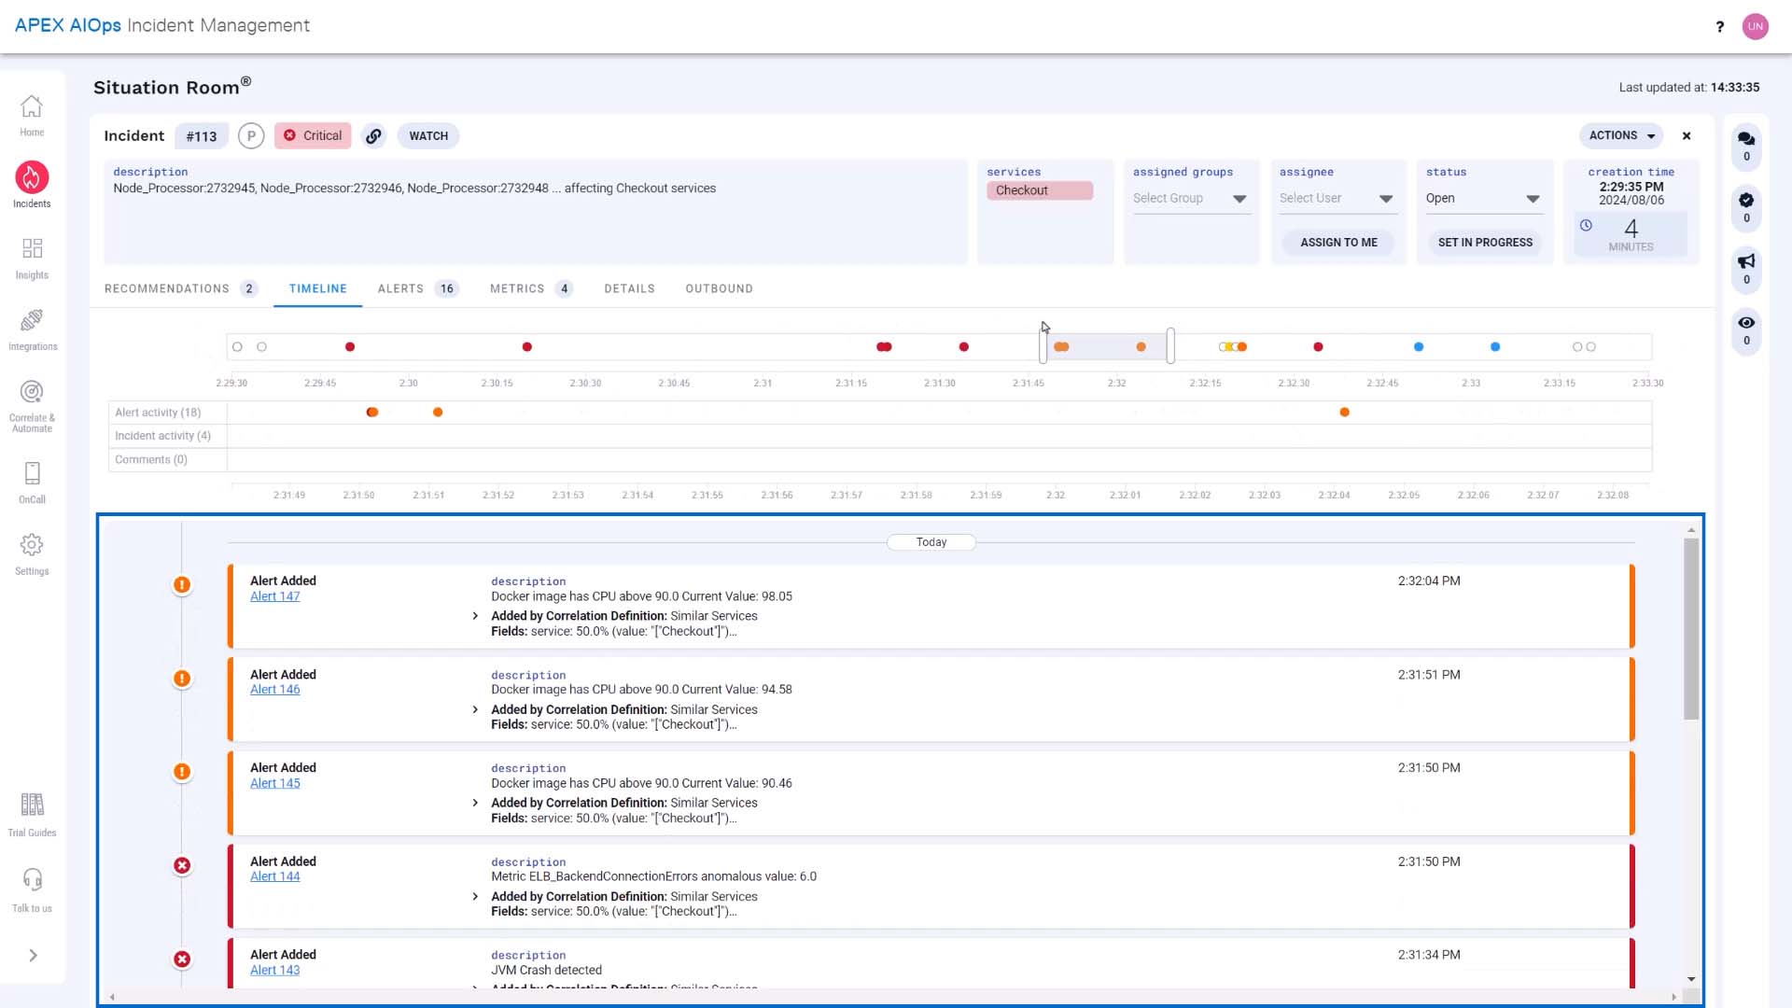Click the orange warning icon for Alert 146

(x=182, y=679)
